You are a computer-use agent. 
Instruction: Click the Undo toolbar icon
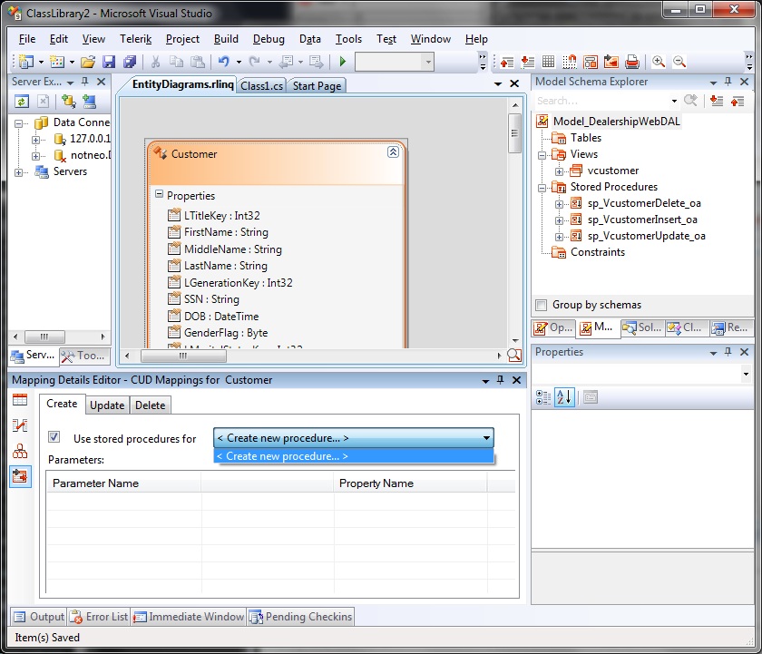[223, 62]
